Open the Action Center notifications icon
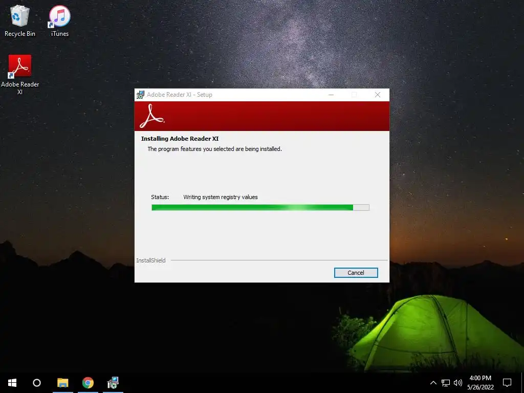 (507, 383)
